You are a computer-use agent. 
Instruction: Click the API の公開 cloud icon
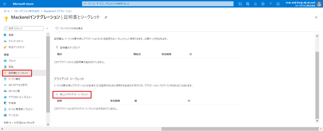tap(5, 91)
